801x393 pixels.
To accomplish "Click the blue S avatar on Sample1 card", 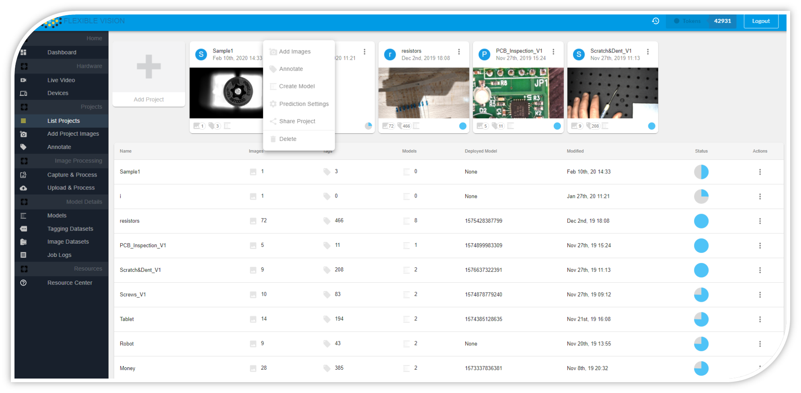I will [x=201, y=54].
